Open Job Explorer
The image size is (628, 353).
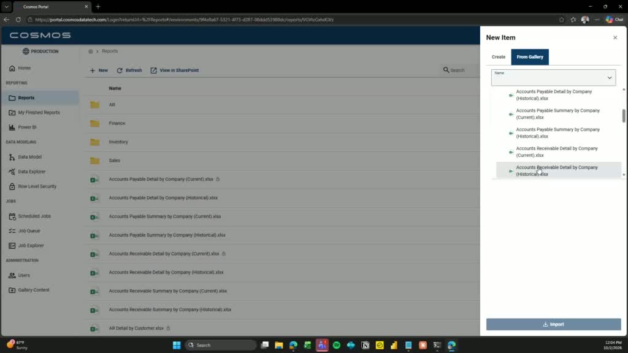(x=31, y=246)
